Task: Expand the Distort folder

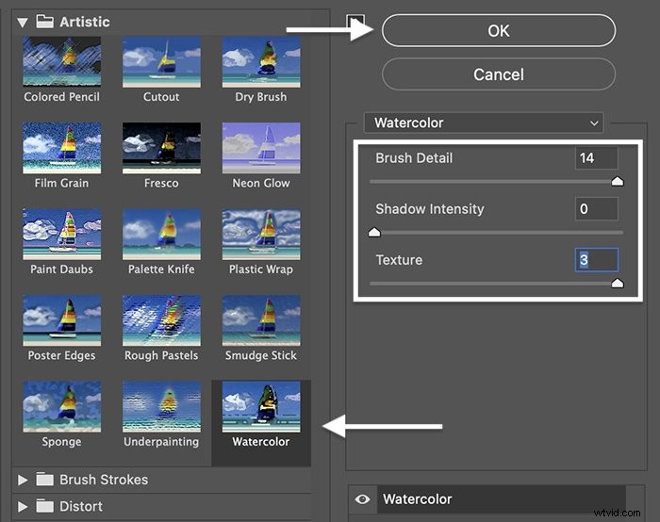Action: (23, 506)
